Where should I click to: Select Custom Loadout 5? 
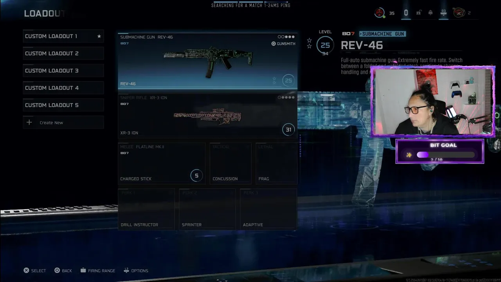[63, 105]
